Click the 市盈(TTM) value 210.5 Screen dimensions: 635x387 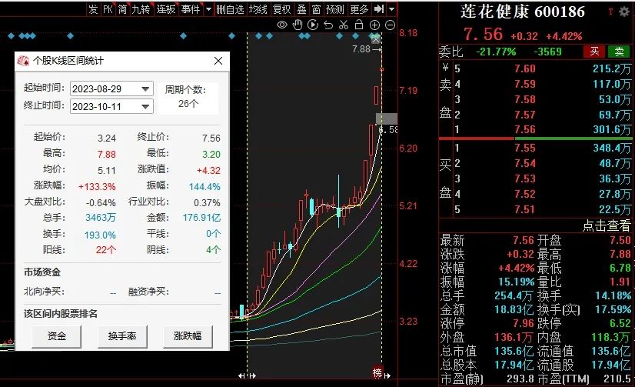617,379
